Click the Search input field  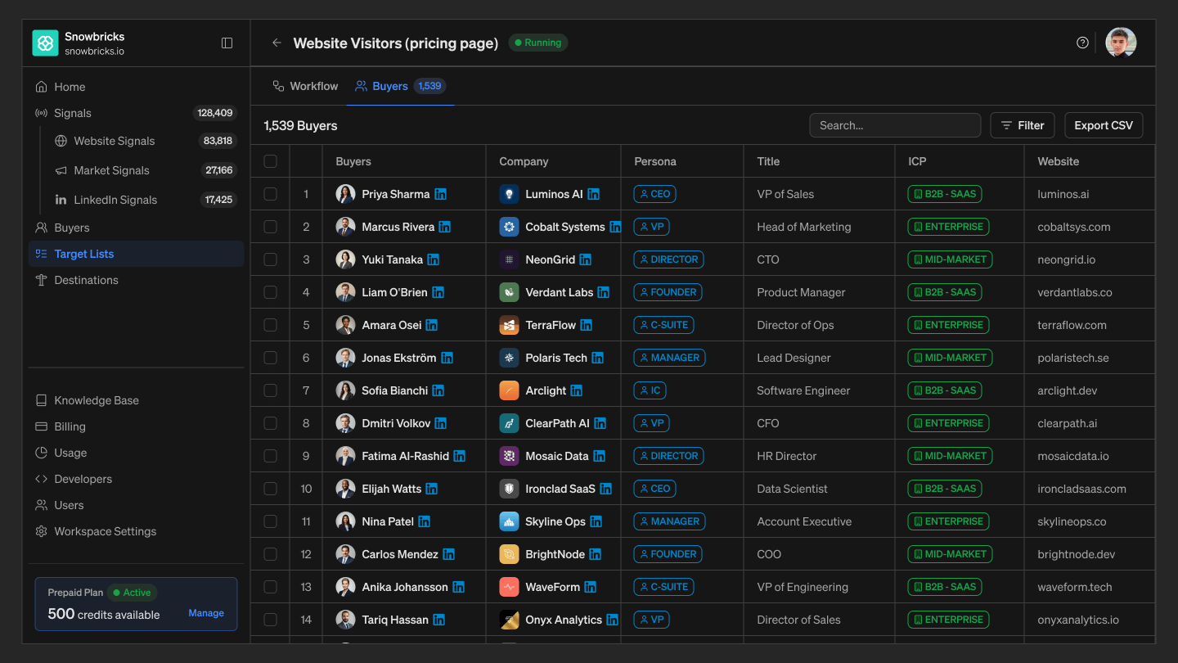[895, 125]
